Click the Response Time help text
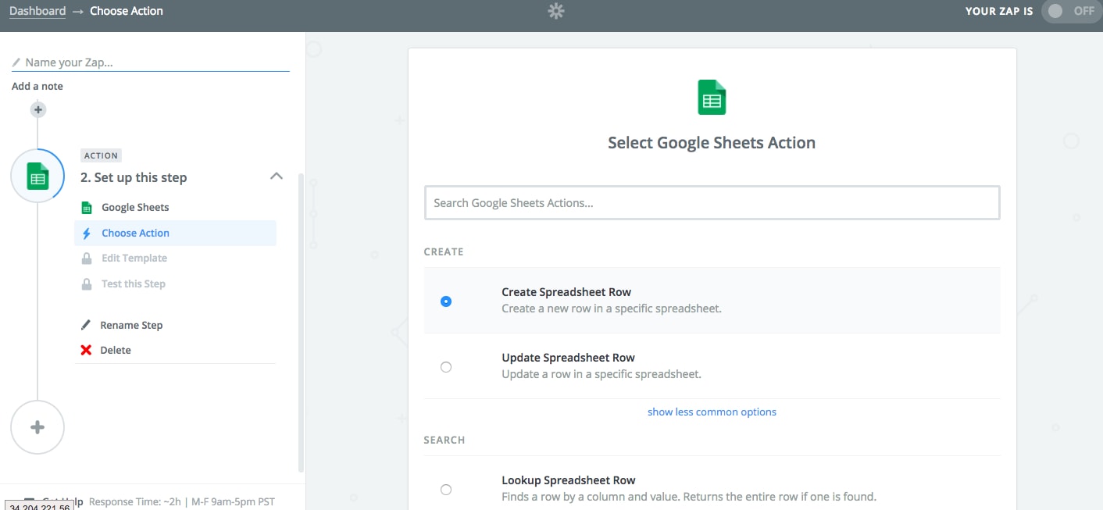 pos(181,501)
